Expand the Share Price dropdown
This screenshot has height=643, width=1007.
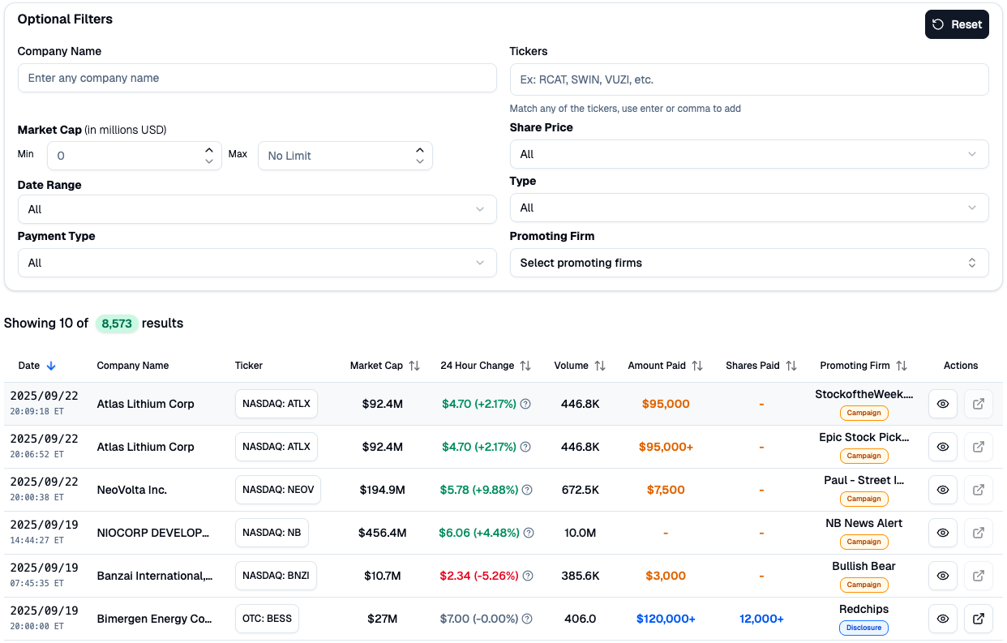(x=748, y=154)
